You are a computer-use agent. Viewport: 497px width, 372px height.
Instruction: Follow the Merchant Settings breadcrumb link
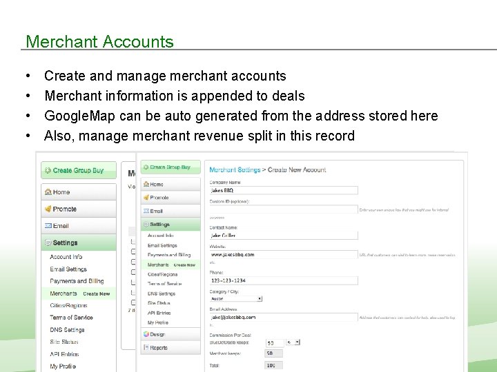[x=235, y=169]
